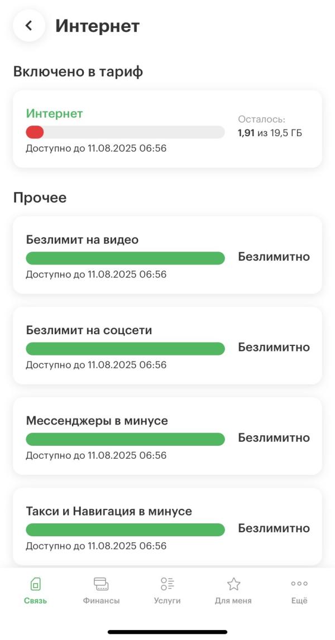This screenshot has height=640, width=335.
Task: Select the Услуги tab label
Action: 167,601
